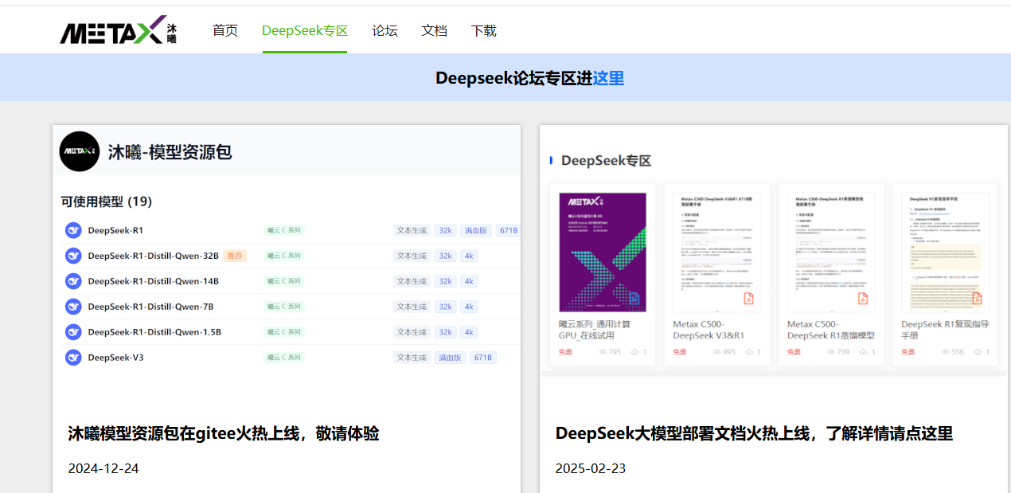Click the whale icon next to DeepSeek-R1
Image resolution: width=1011 pixels, height=493 pixels.
coord(73,230)
